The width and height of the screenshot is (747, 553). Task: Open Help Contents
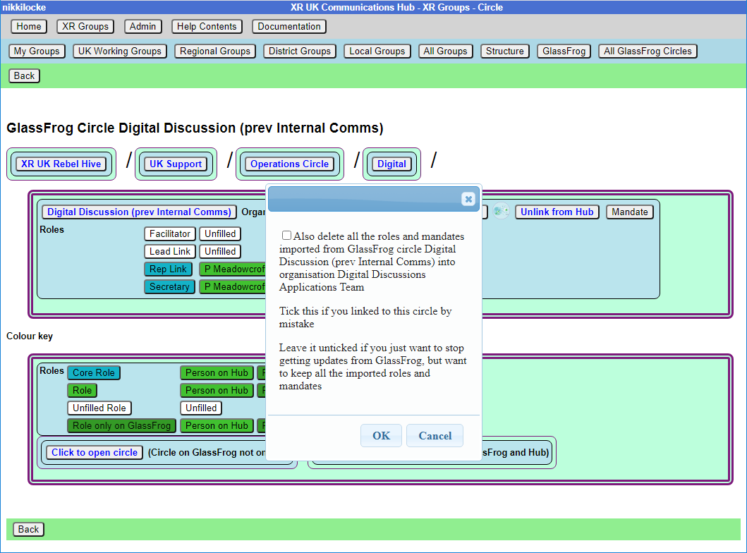tap(207, 27)
